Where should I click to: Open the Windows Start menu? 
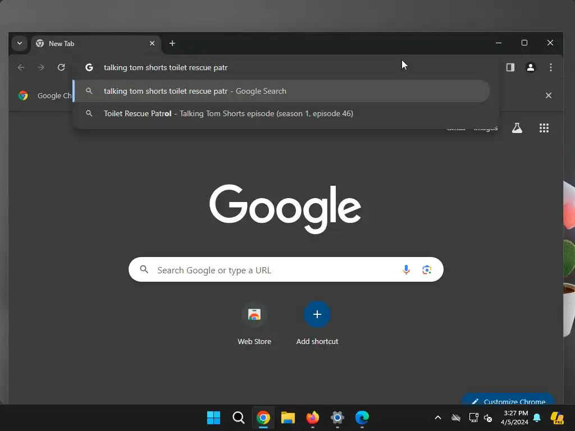213,418
